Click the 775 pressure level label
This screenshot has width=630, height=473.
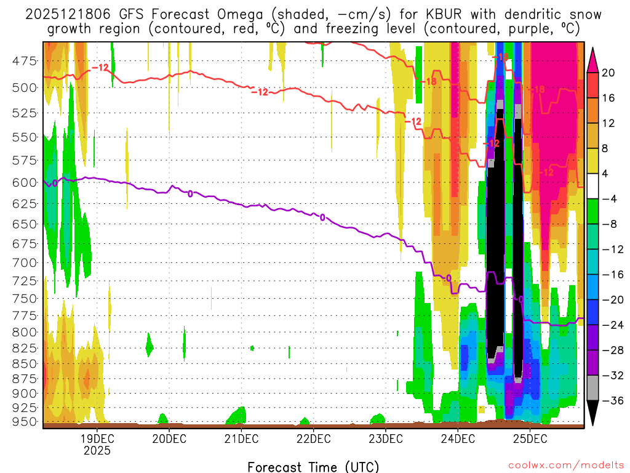tap(24, 316)
